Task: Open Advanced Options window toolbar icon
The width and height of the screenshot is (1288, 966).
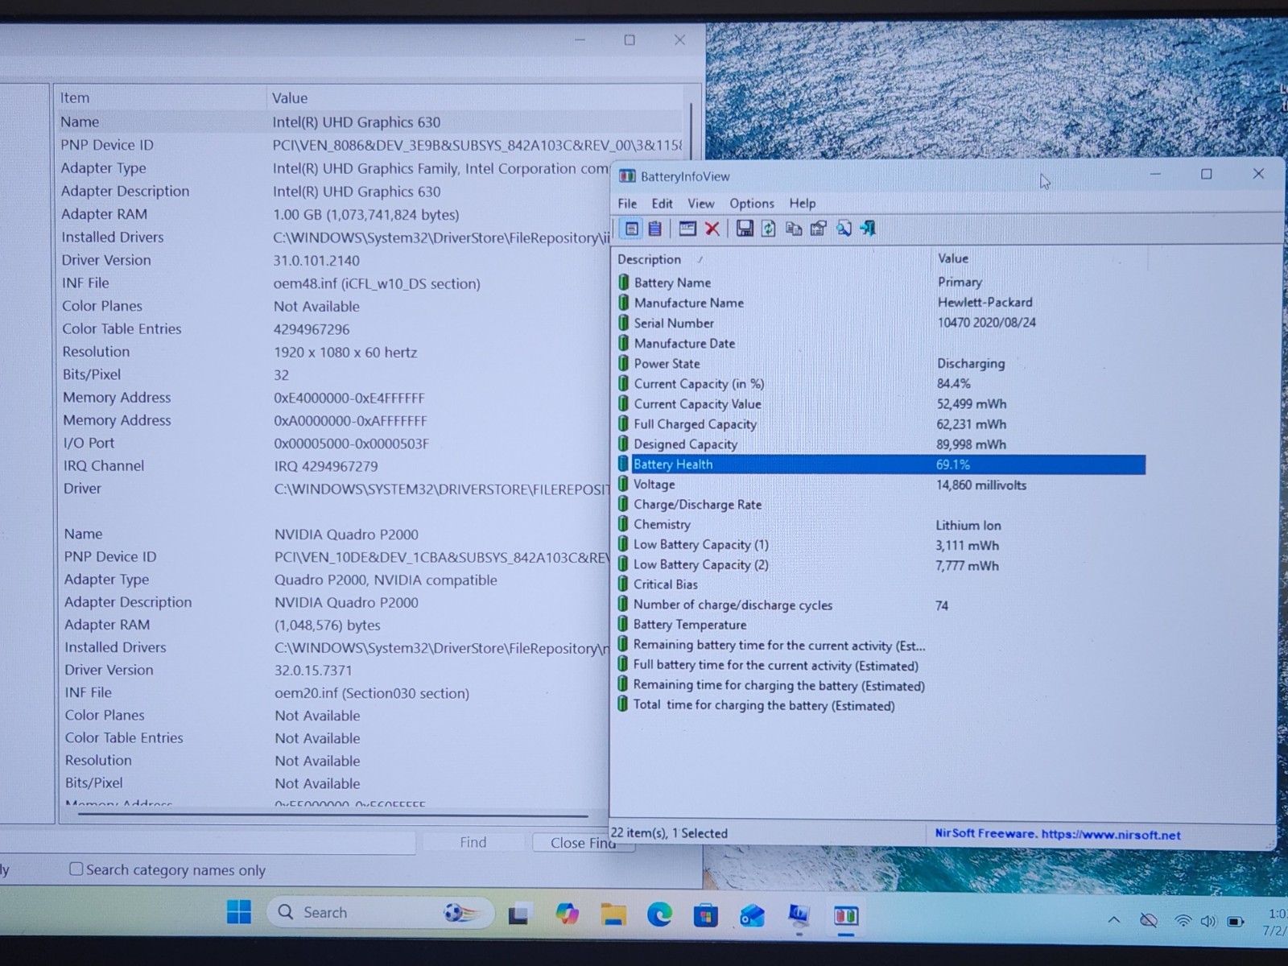Action: pos(687,229)
